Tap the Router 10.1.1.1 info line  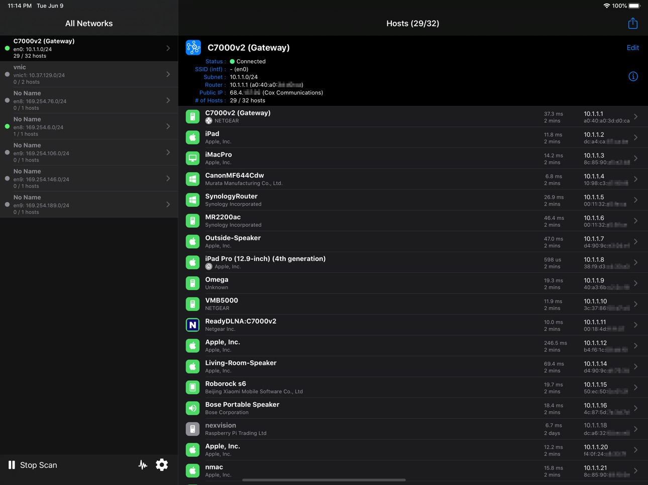pyautogui.click(x=254, y=85)
